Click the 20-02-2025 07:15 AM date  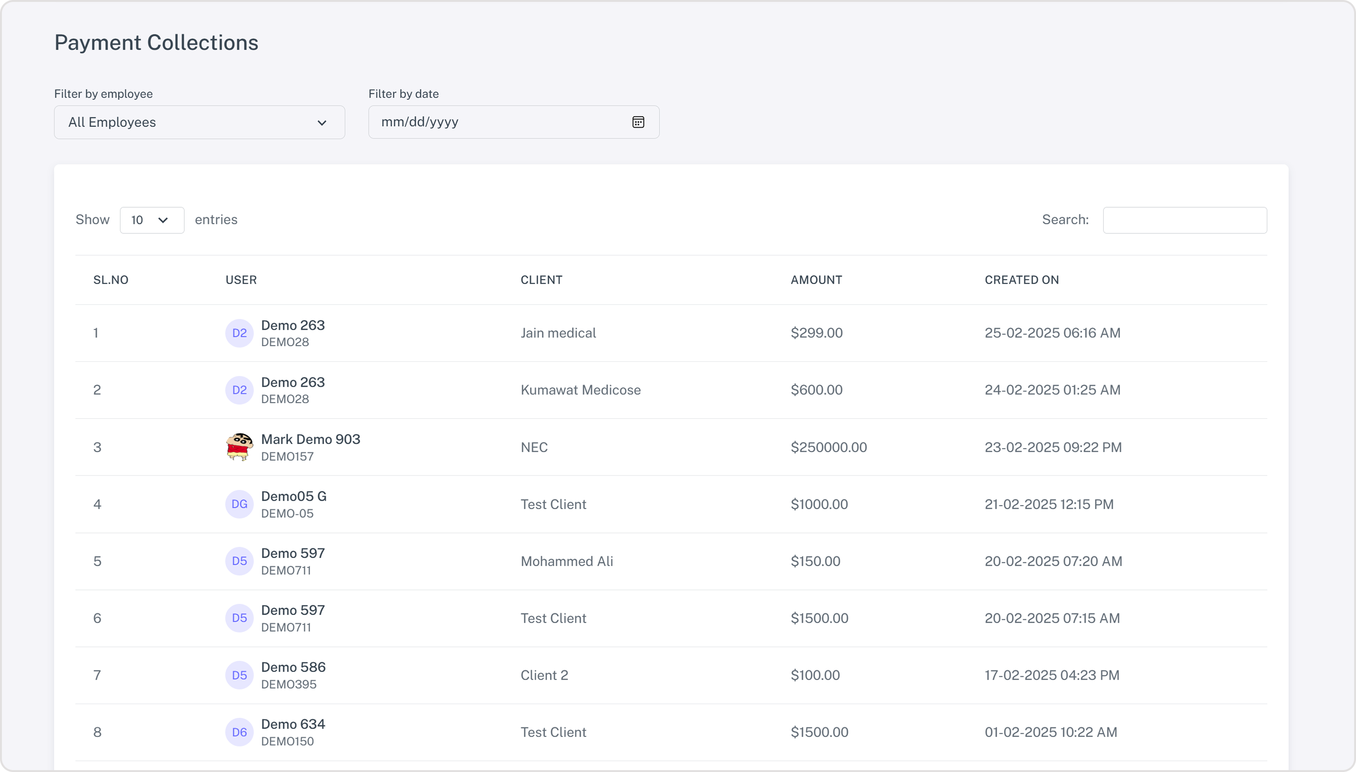click(x=1052, y=618)
